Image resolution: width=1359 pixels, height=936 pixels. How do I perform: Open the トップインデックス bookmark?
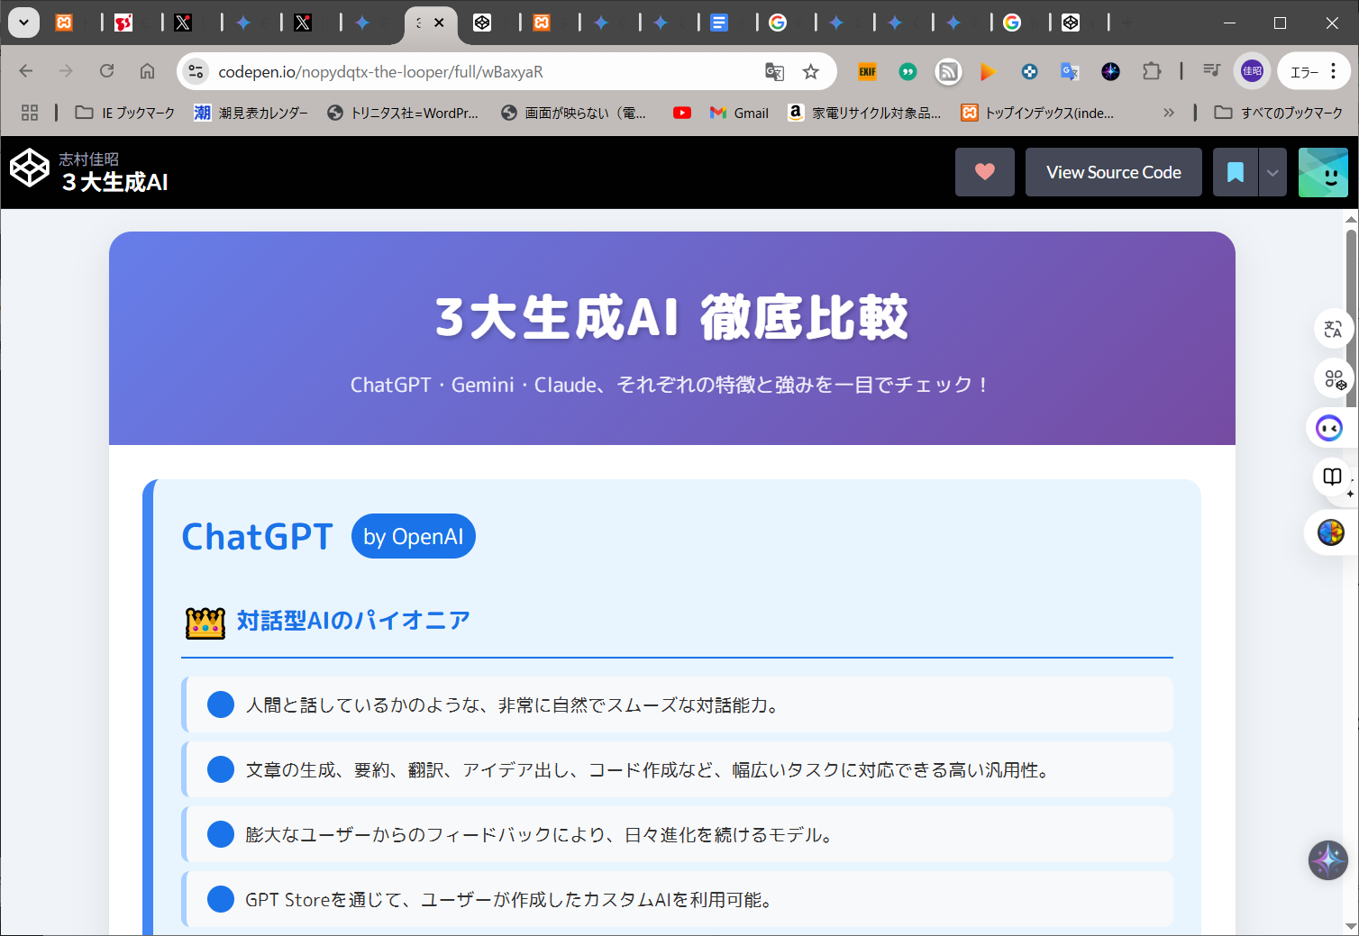coord(1037,113)
